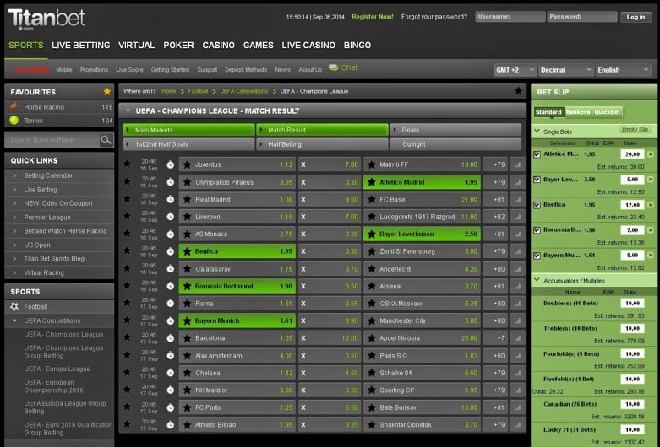Viewport: 660px width, 447px height.
Task: Click the Favourites gold star icon
Action: click(107, 92)
